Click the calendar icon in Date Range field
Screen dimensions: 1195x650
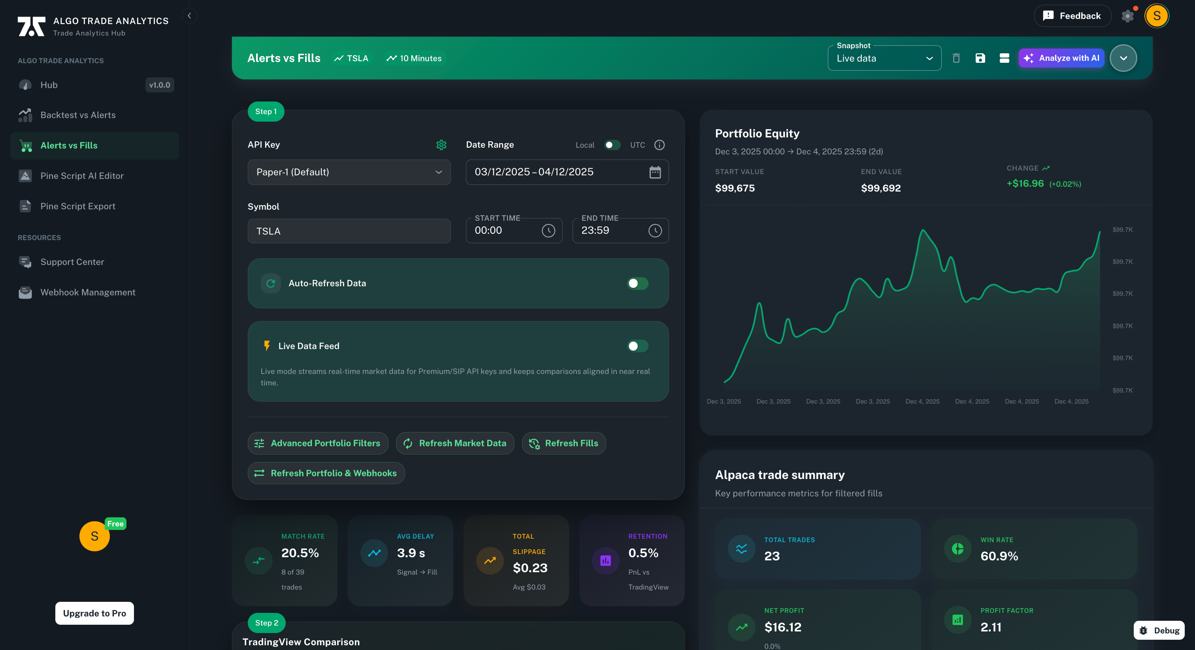(x=654, y=172)
